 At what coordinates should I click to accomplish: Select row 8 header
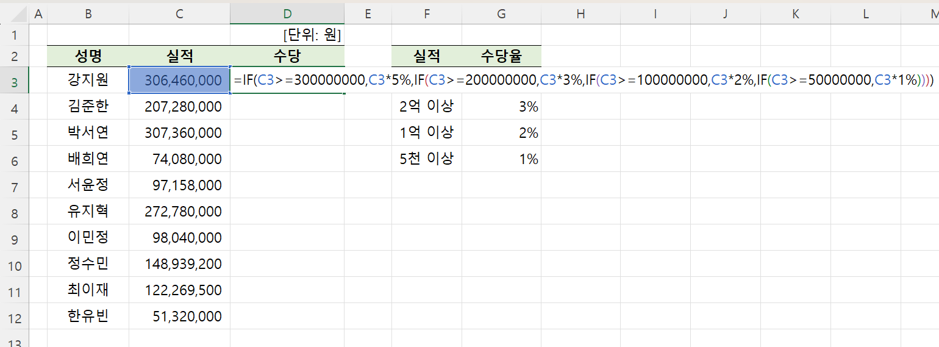click(15, 212)
